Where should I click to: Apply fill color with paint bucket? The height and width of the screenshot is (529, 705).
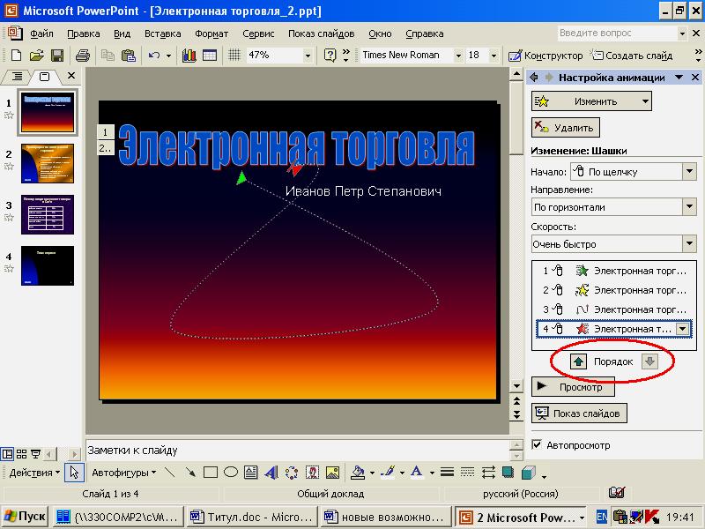coord(358,473)
